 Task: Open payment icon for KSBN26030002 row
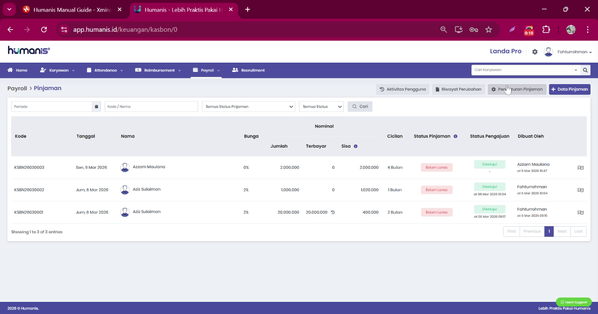580,190
